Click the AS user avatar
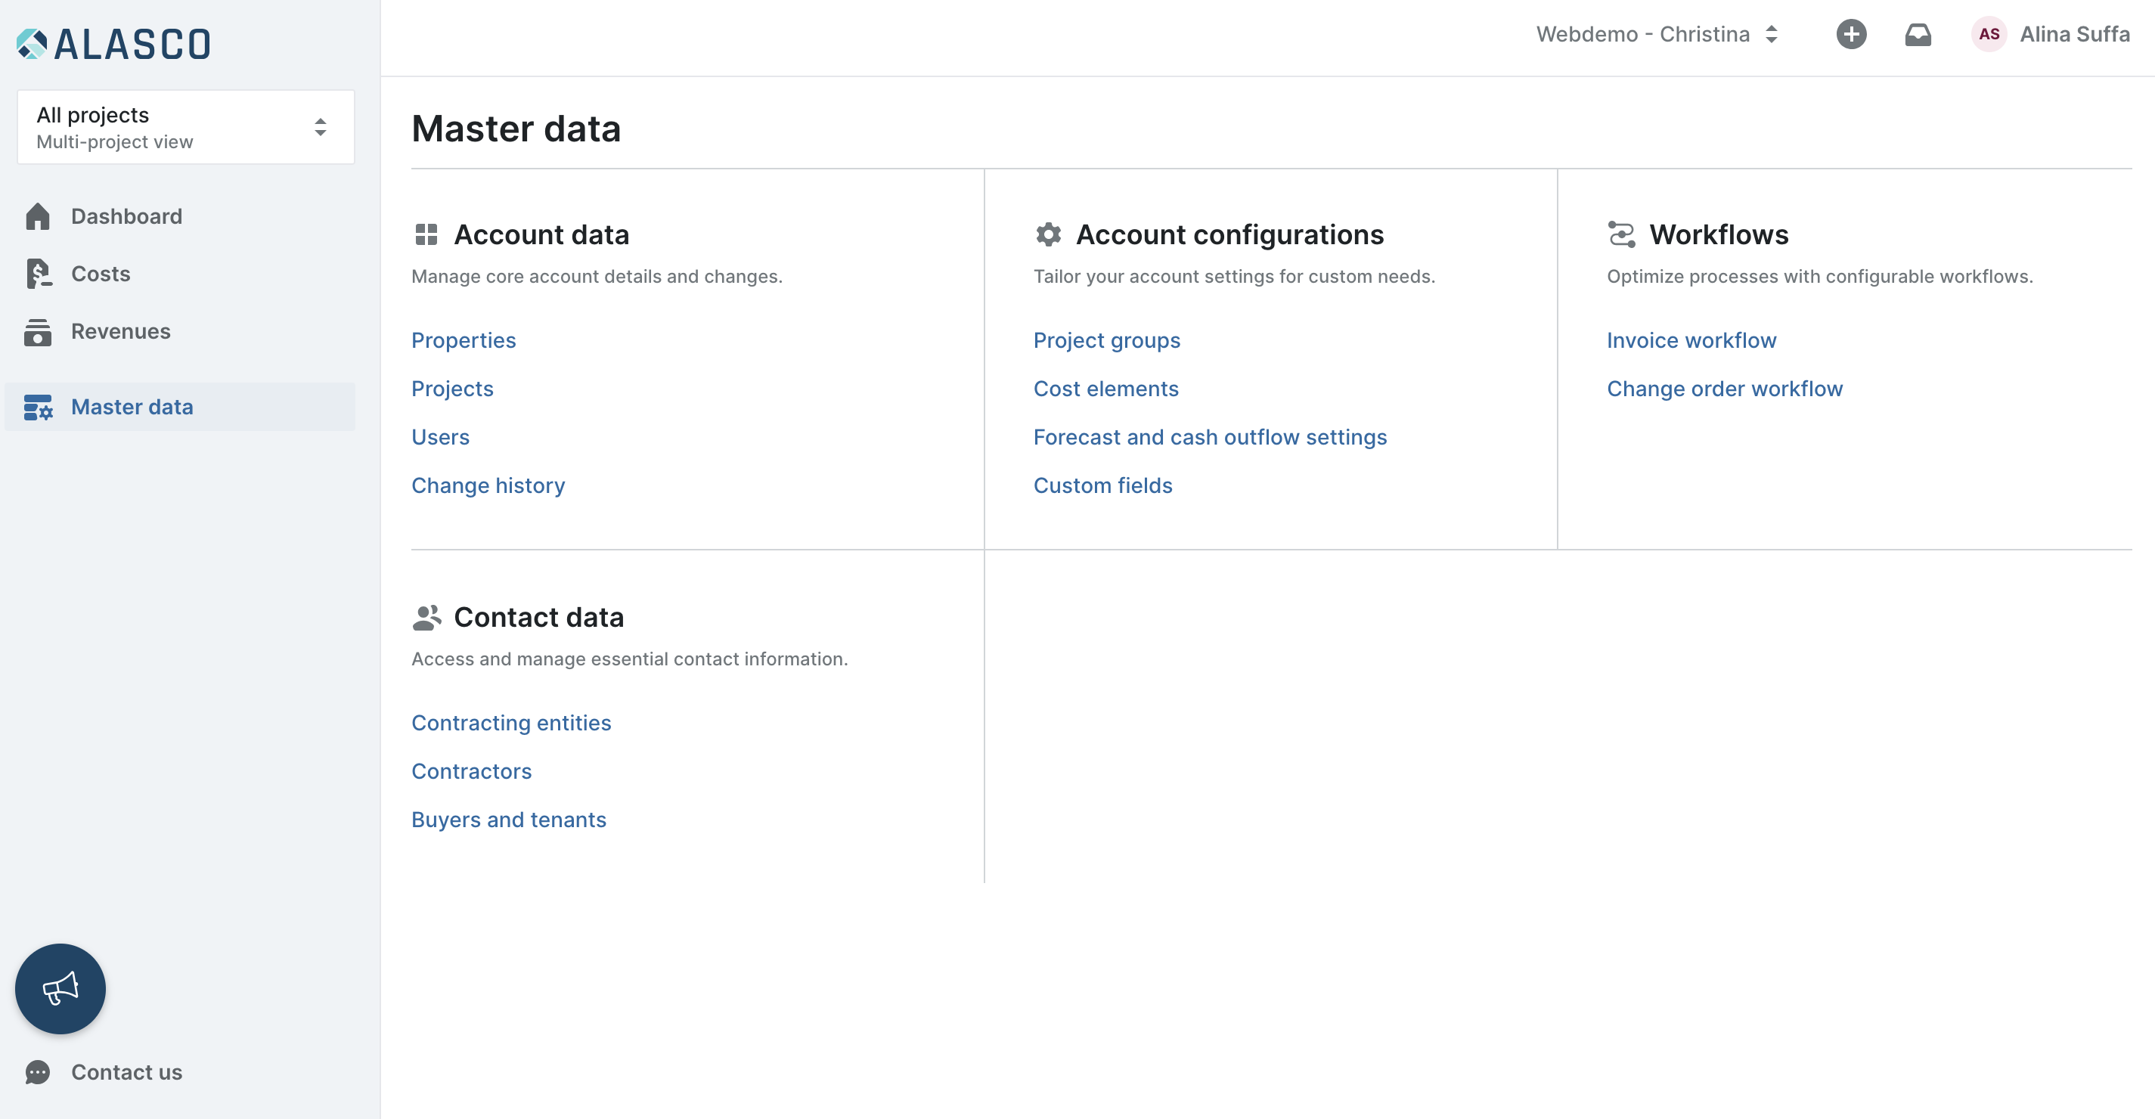Screen dimensions: 2155x1119 click(x=1989, y=34)
